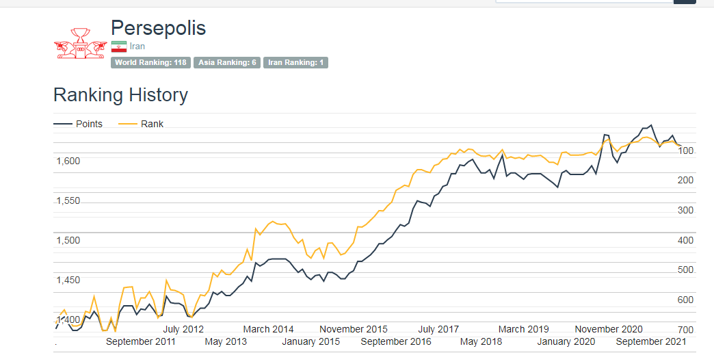Select the March 2014 axis label
Screen dimensions: 714x353
click(x=268, y=329)
